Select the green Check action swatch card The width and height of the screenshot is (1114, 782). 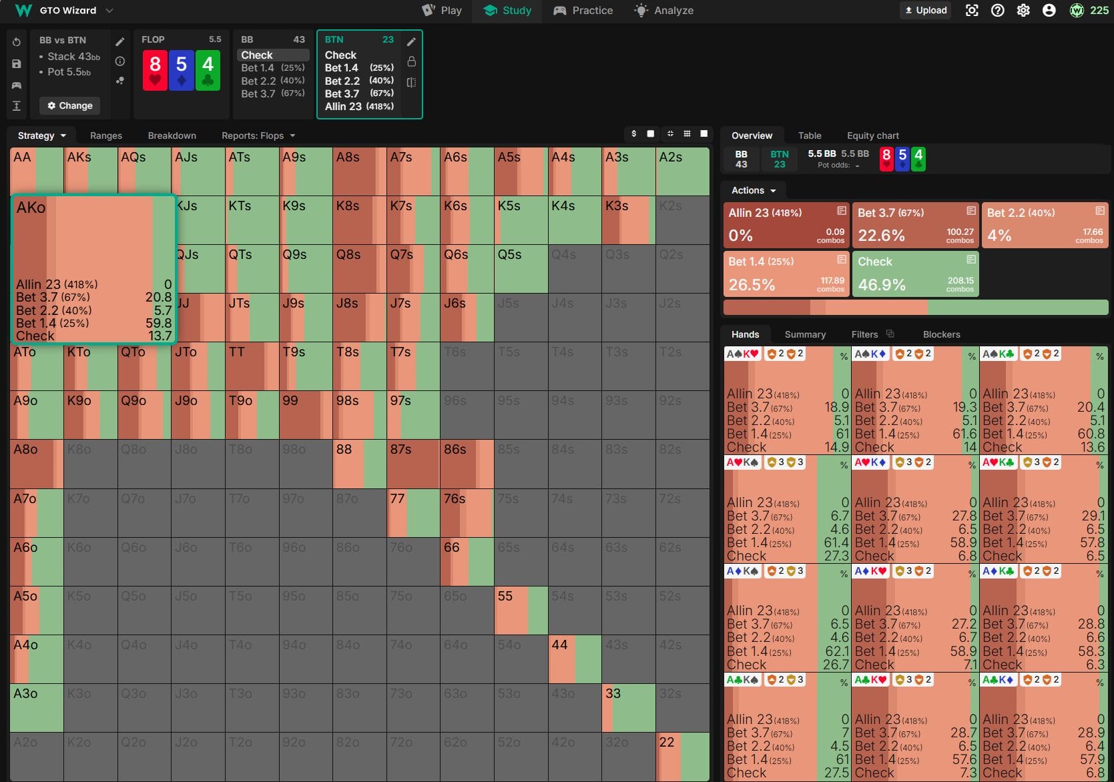tap(915, 274)
